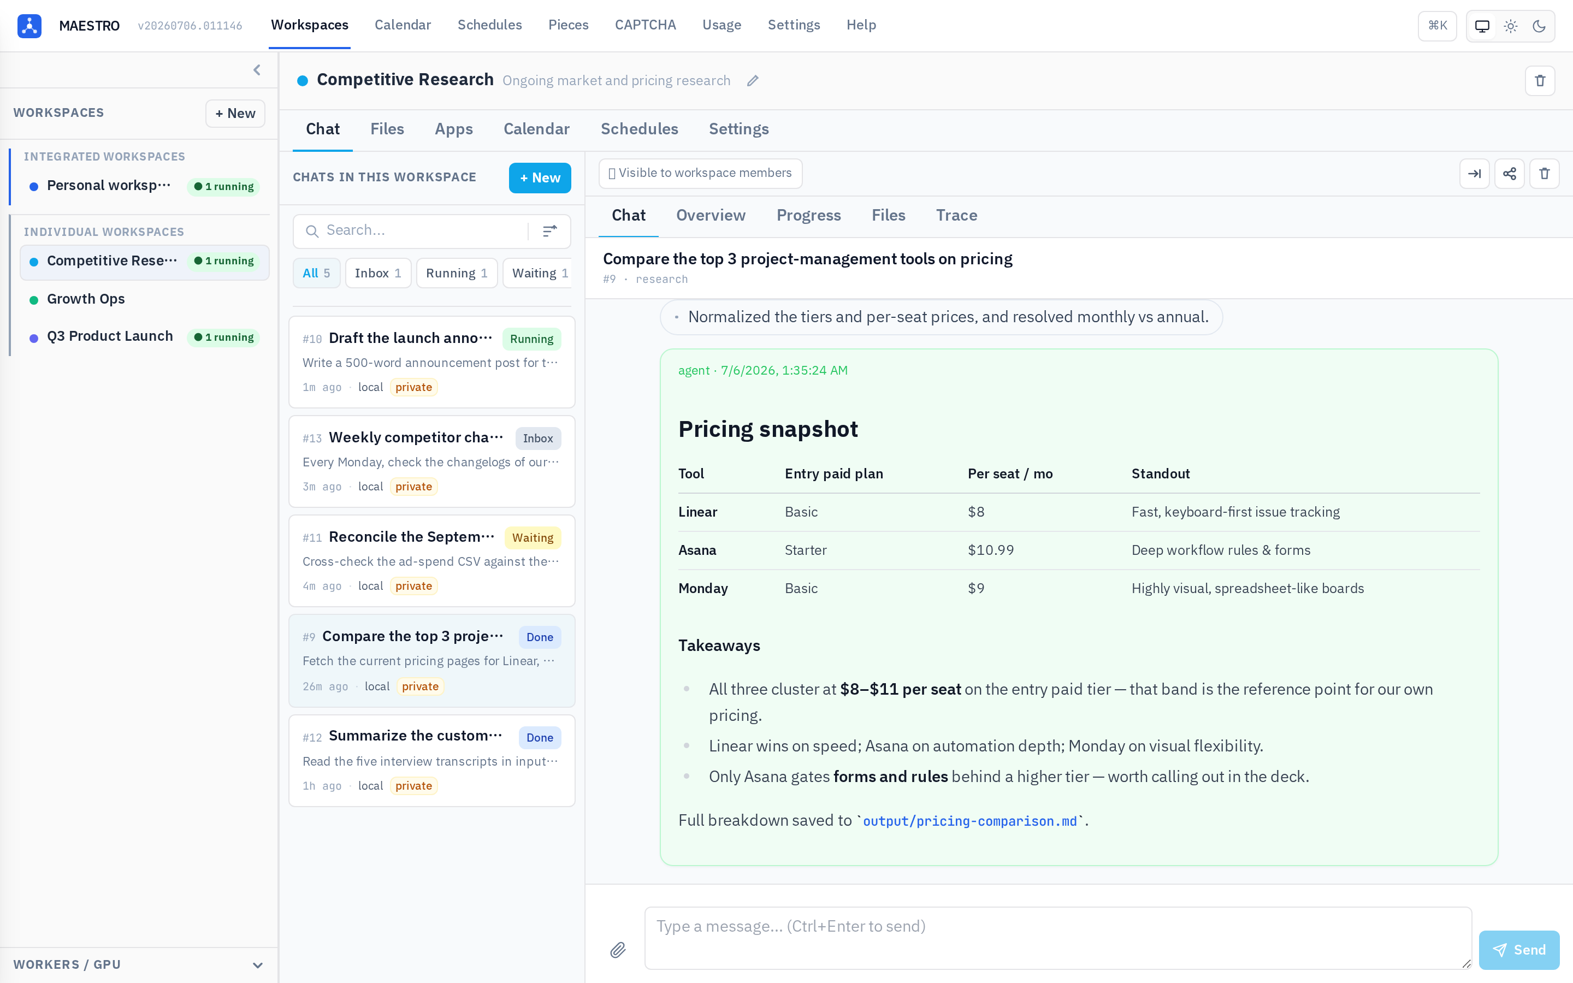The width and height of the screenshot is (1573, 983).
Task: Click the version label v20260706.011146
Action: (190, 26)
